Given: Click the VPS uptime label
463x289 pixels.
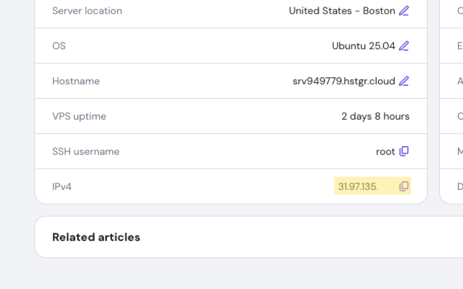Looking at the screenshot, I should [x=79, y=116].
